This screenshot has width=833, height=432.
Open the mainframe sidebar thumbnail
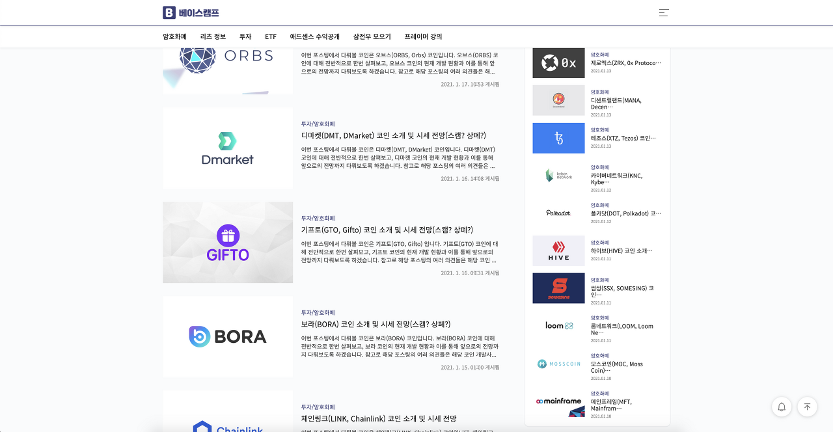(558, 401)
